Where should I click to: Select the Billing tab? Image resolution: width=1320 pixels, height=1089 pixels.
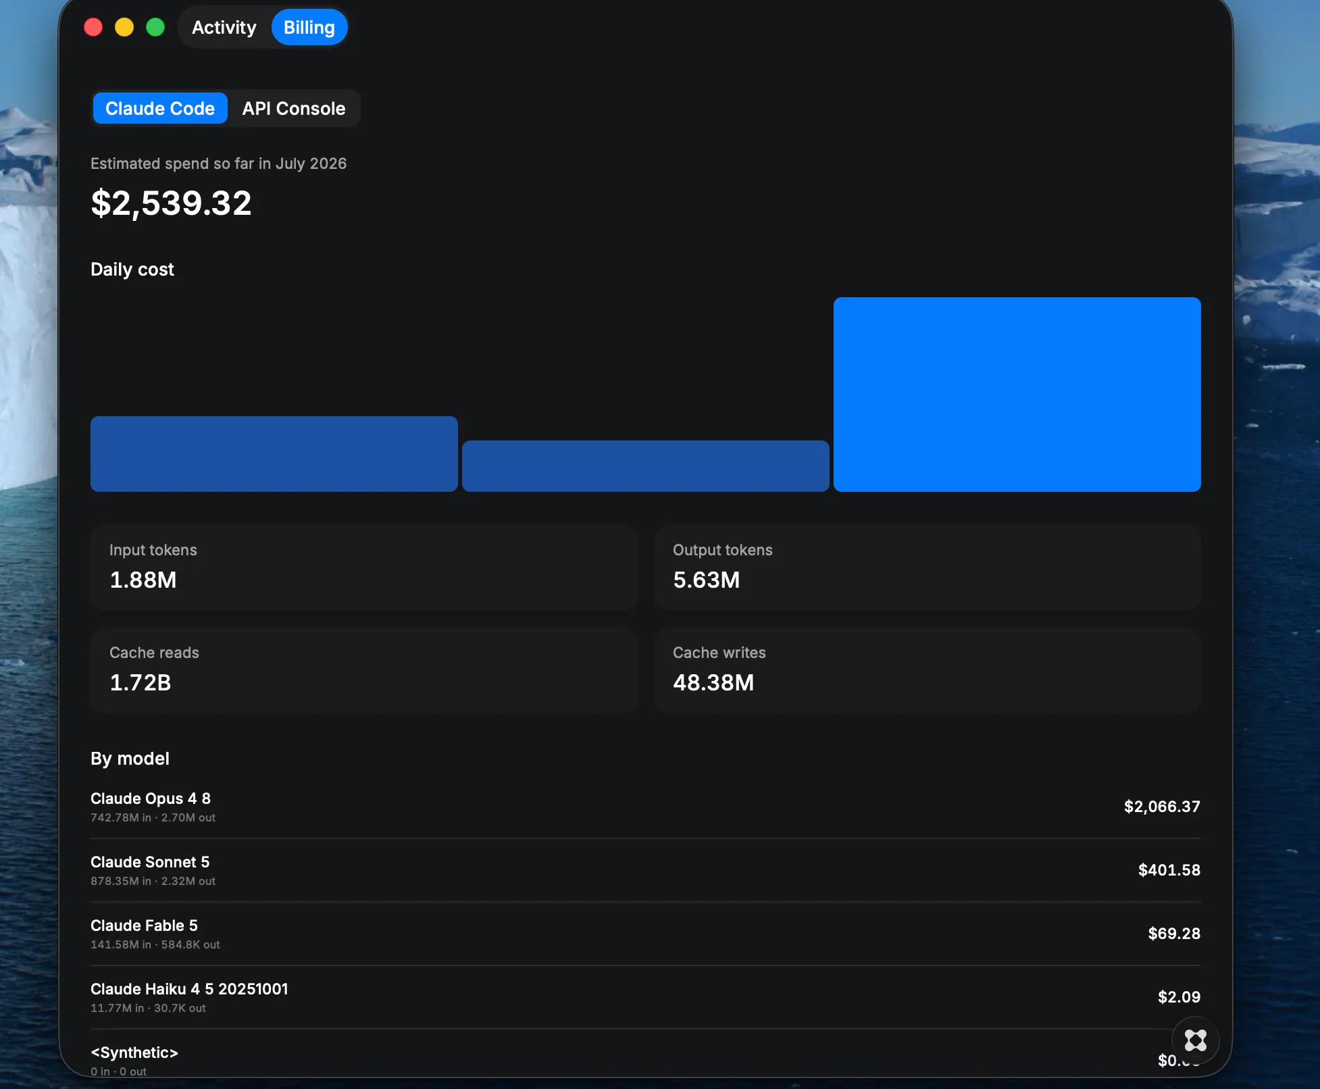point(309,28)
